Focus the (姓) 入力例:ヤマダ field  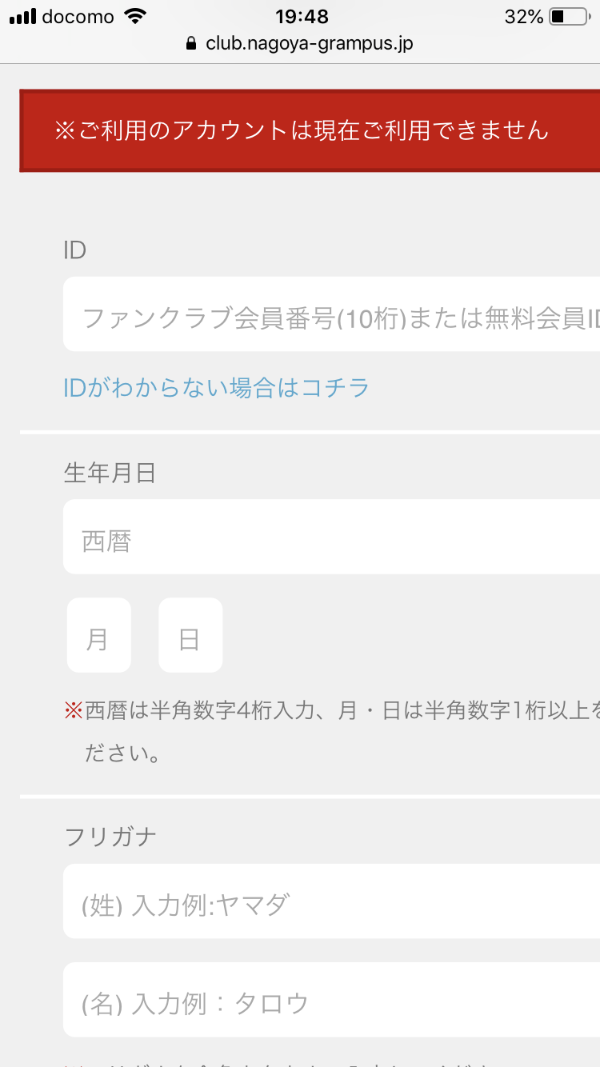[x=331, y=901]
